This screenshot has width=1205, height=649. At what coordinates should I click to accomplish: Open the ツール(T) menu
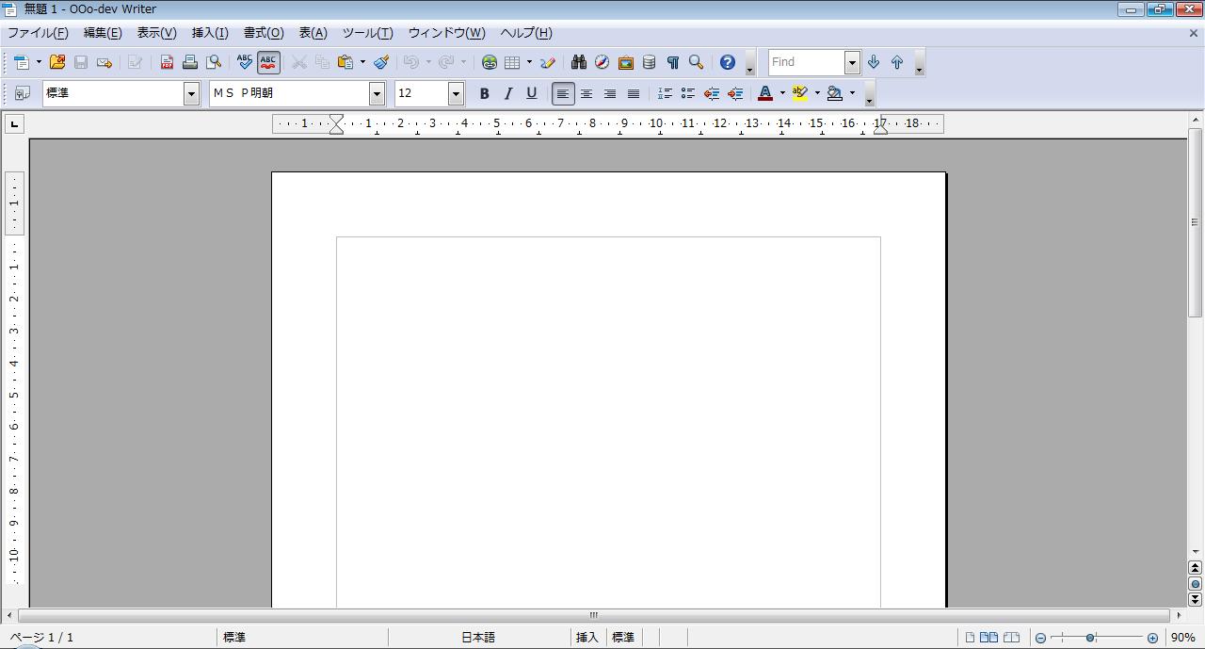point(367,33)
